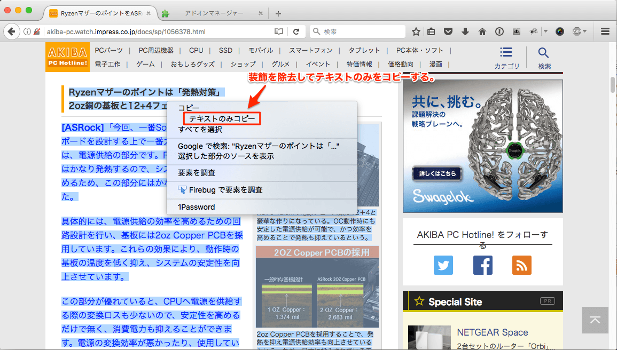Open the おもしろグッズ navigation link

(x=192, y=64)
